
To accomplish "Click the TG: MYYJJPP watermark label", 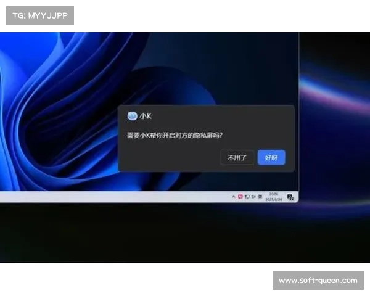I will [39, 15].
